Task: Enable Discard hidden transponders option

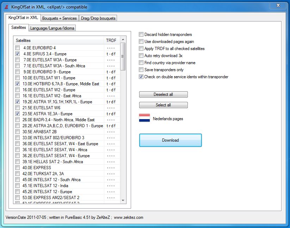Action: (141, 35)
